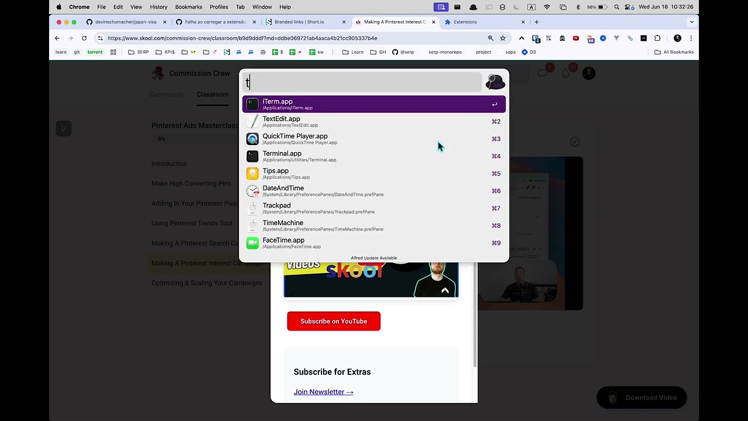Image resolution: width=748 pixels, height=421 pixels.
Task: Open Spotlight search in menu bar
Action: tap(617, 7)
